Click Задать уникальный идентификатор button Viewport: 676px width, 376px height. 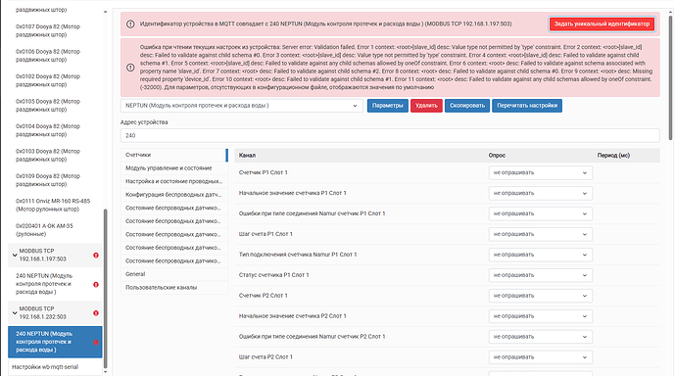pyautogui.click(x=602, y=24)
